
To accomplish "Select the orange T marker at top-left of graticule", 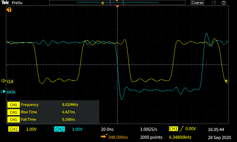I will coord(9,9).
